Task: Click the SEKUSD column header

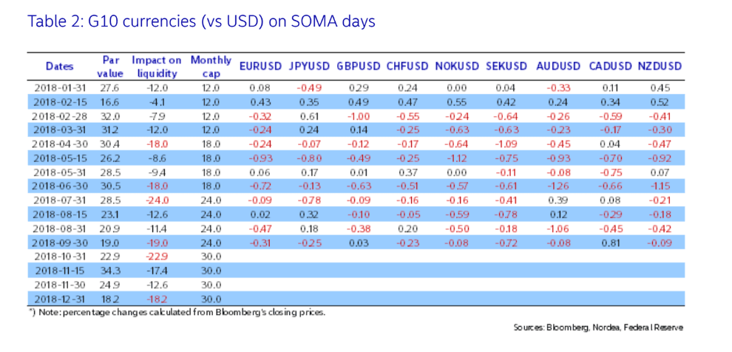Action: point(506,67)
